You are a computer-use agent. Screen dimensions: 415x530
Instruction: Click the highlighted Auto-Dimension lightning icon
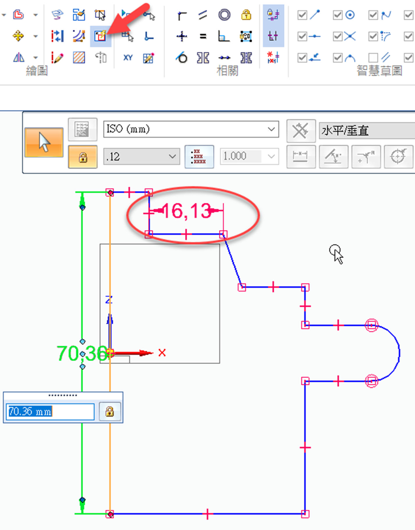click(x=100, y=36)
